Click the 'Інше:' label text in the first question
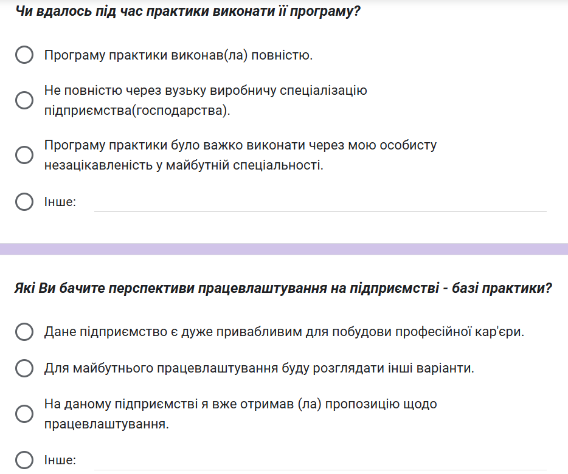Viewport: 568px width, 474px height. point(60,202)
